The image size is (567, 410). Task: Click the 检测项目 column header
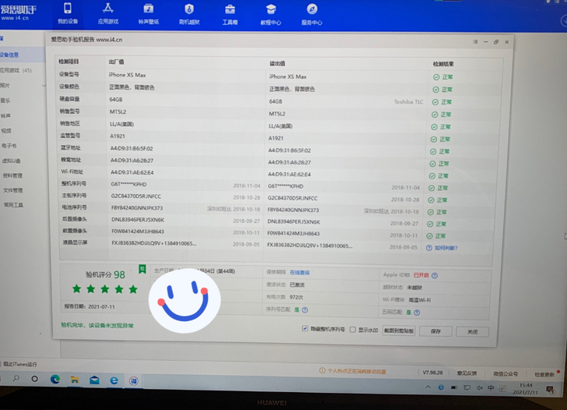click(x=69, y=62)
